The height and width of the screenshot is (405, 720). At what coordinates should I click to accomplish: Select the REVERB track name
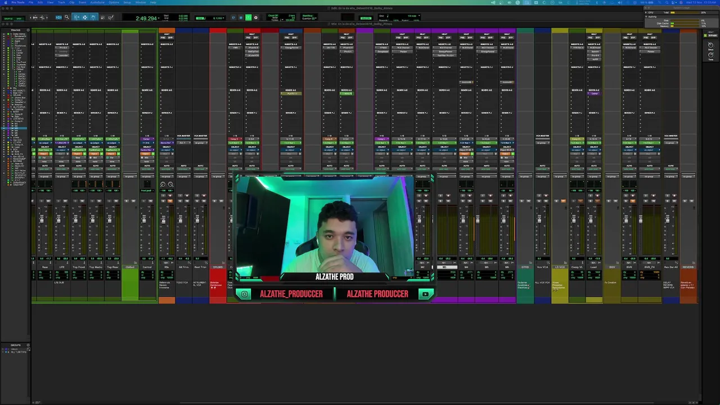pos(688,267)
